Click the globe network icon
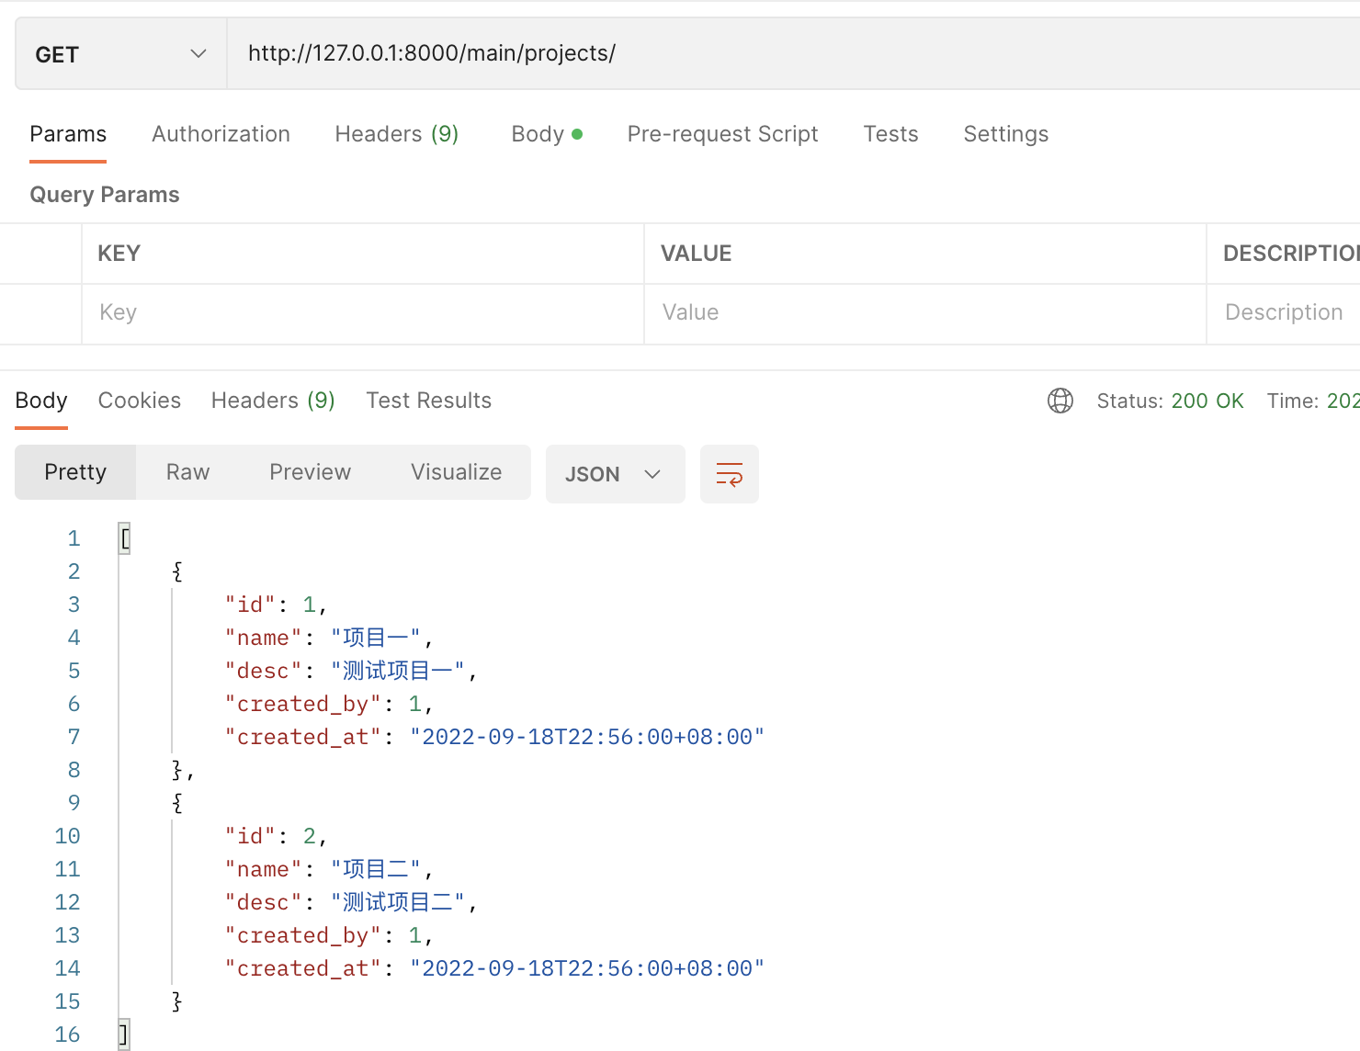This screenshot has height=1051, width=1360. [x=1060, y=401]
